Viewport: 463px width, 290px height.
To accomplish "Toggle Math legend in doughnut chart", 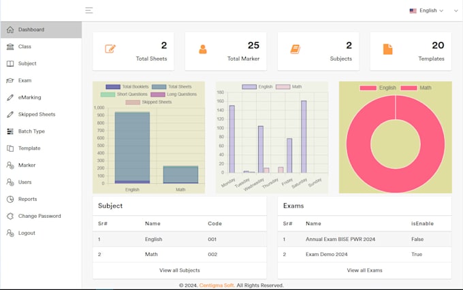I will point(409,88).
